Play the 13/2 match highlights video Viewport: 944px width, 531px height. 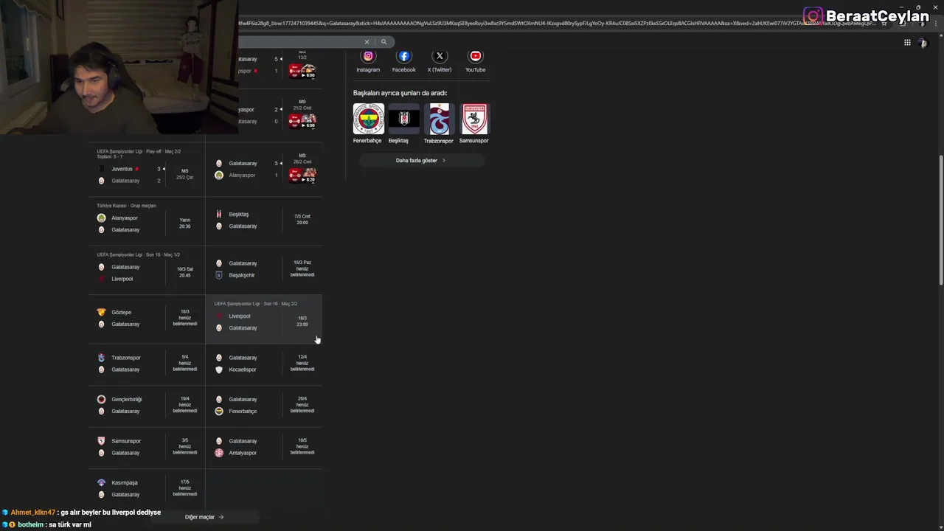click(302, 71)
